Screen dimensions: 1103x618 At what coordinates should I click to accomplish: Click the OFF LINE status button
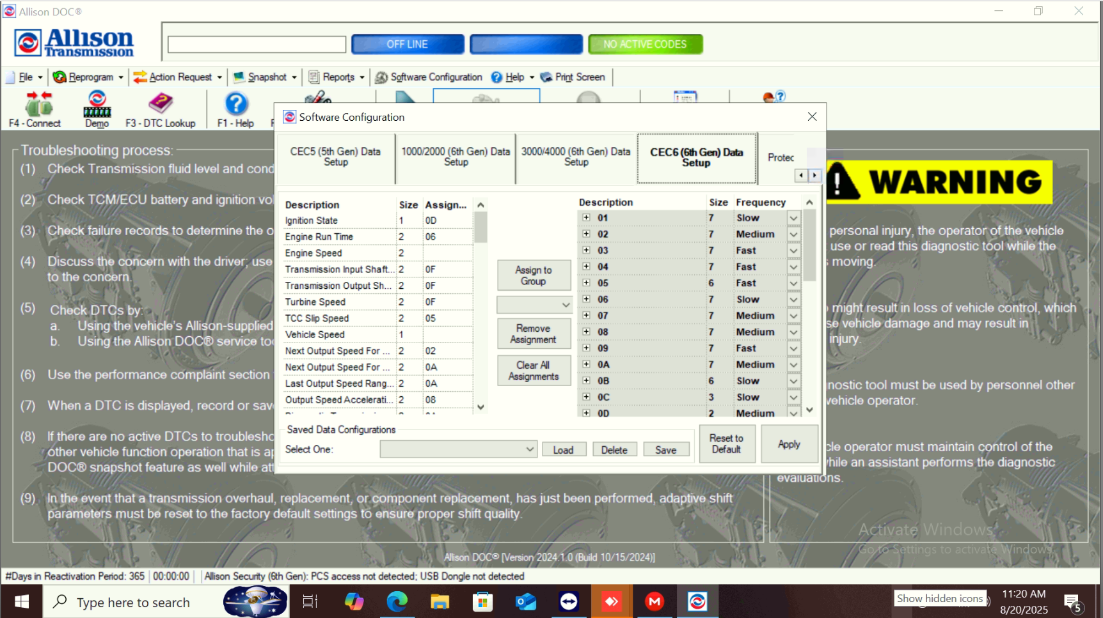coord(408,44)
